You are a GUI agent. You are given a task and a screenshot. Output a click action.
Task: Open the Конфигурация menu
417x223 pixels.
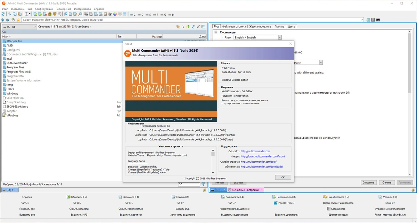pyautogui.click(x=44, y=9)
